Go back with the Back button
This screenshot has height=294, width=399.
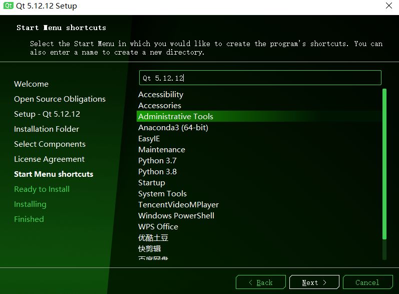260,282
